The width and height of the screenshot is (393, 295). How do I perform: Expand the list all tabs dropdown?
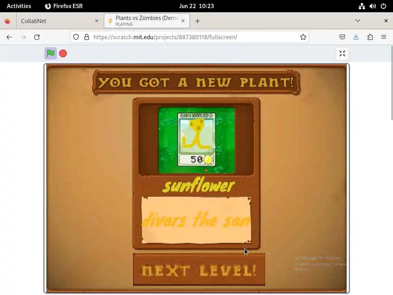(358, 21)
